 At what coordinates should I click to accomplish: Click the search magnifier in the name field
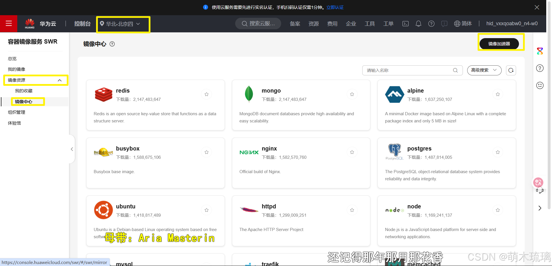tap(455, 70)
